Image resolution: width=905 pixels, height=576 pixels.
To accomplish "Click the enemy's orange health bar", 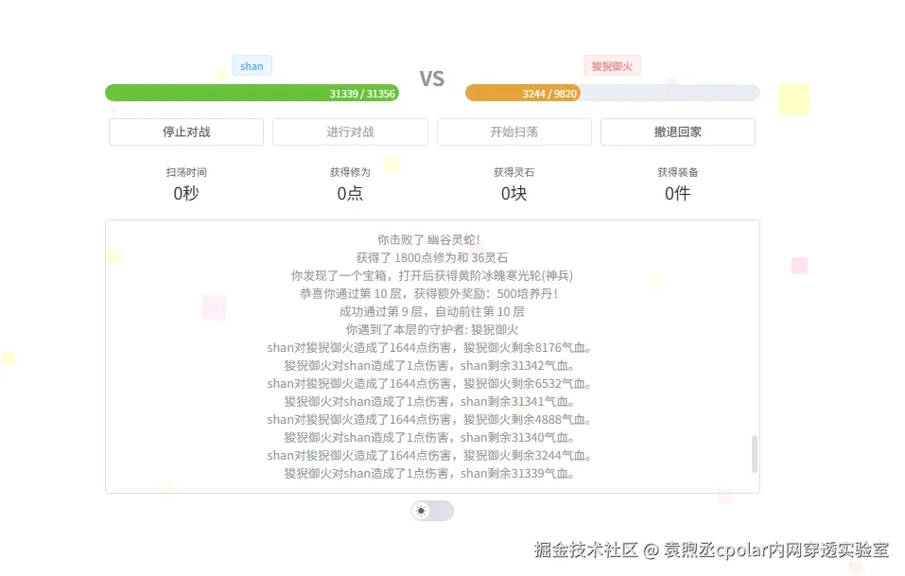I will (523, 93).
